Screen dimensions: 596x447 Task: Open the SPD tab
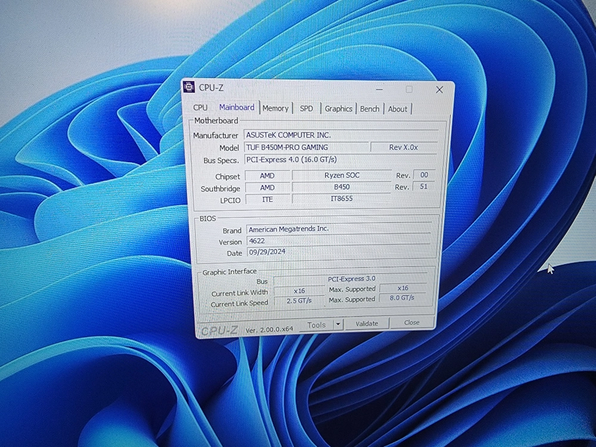point(306,108)
